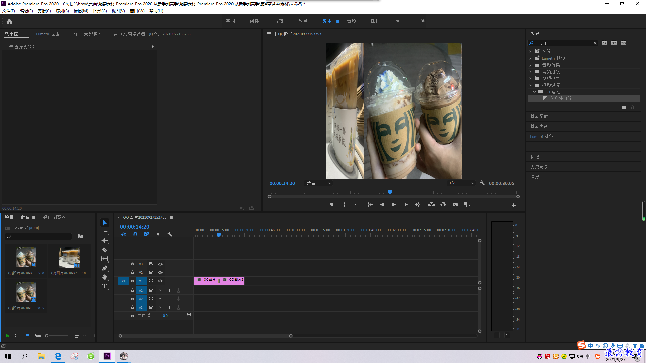This screenshot has height=363, width=646.
Task: Solo track A2
Action: [x=169, y=299]
